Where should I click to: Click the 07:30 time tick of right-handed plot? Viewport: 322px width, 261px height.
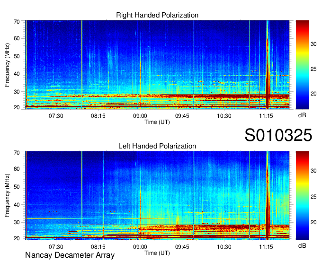(56, 116)
